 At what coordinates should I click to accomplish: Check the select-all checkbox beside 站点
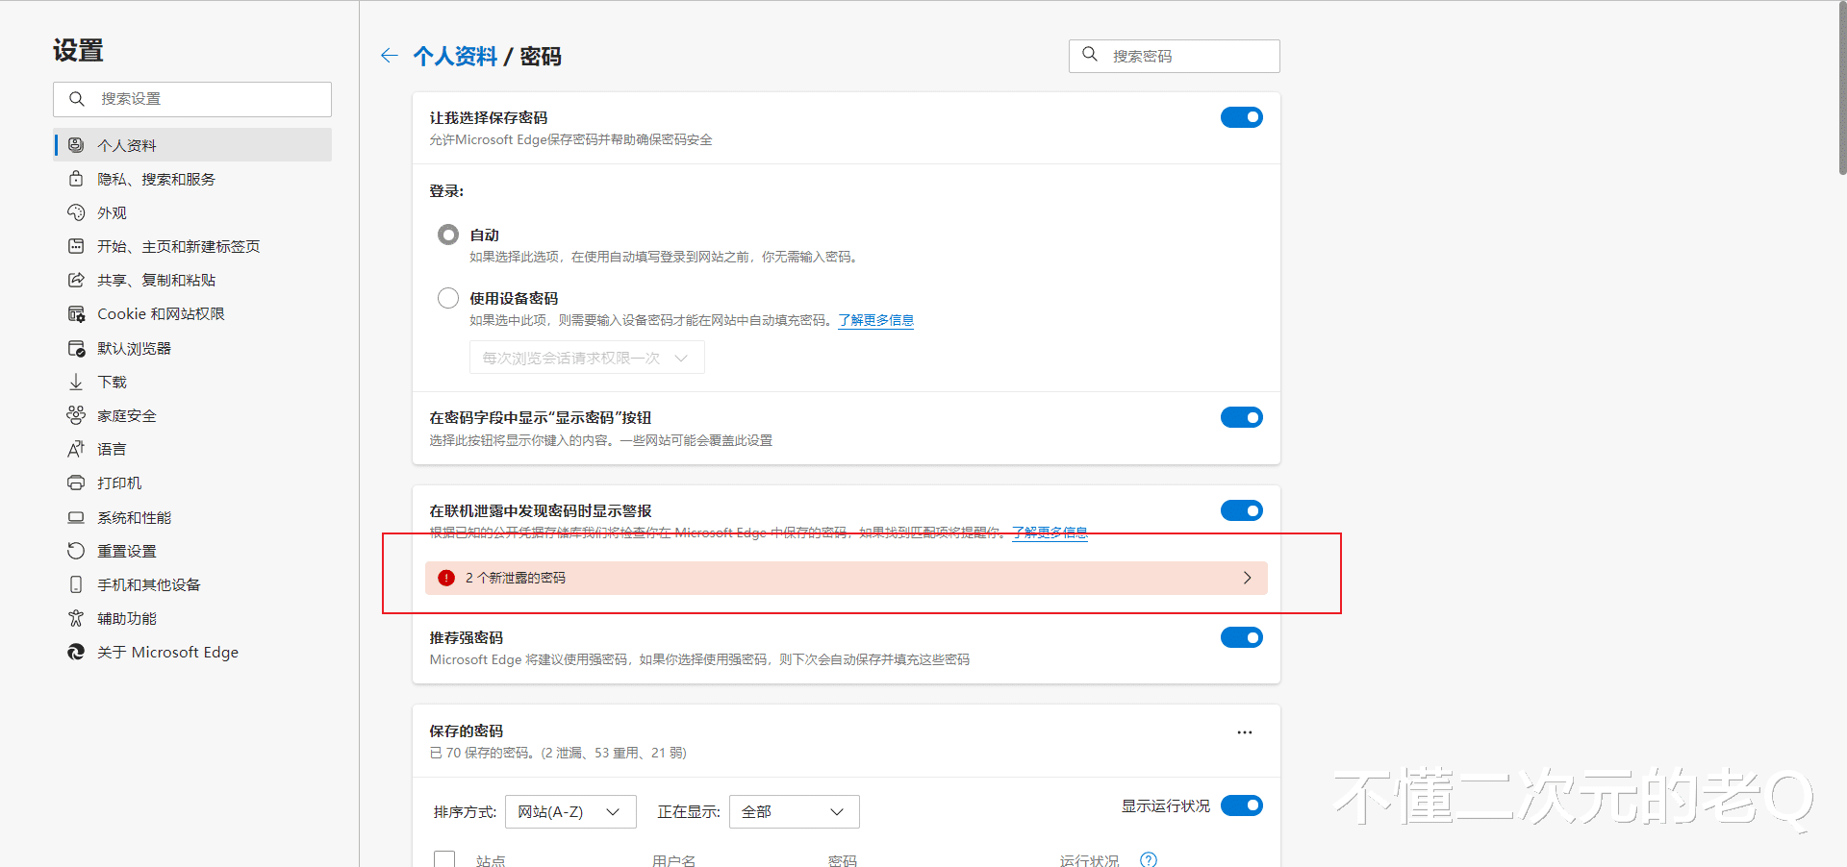click(444, 859)
